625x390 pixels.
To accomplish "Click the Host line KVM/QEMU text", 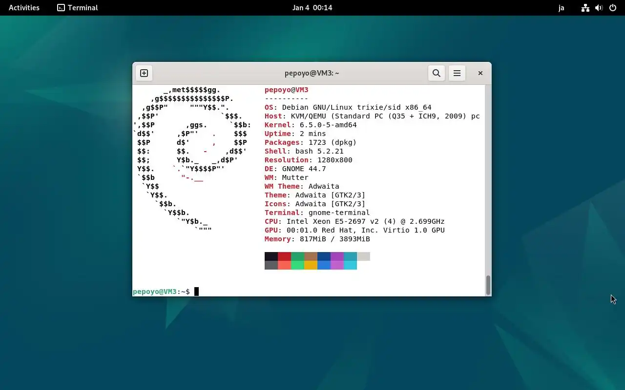I will click(372, 116).
